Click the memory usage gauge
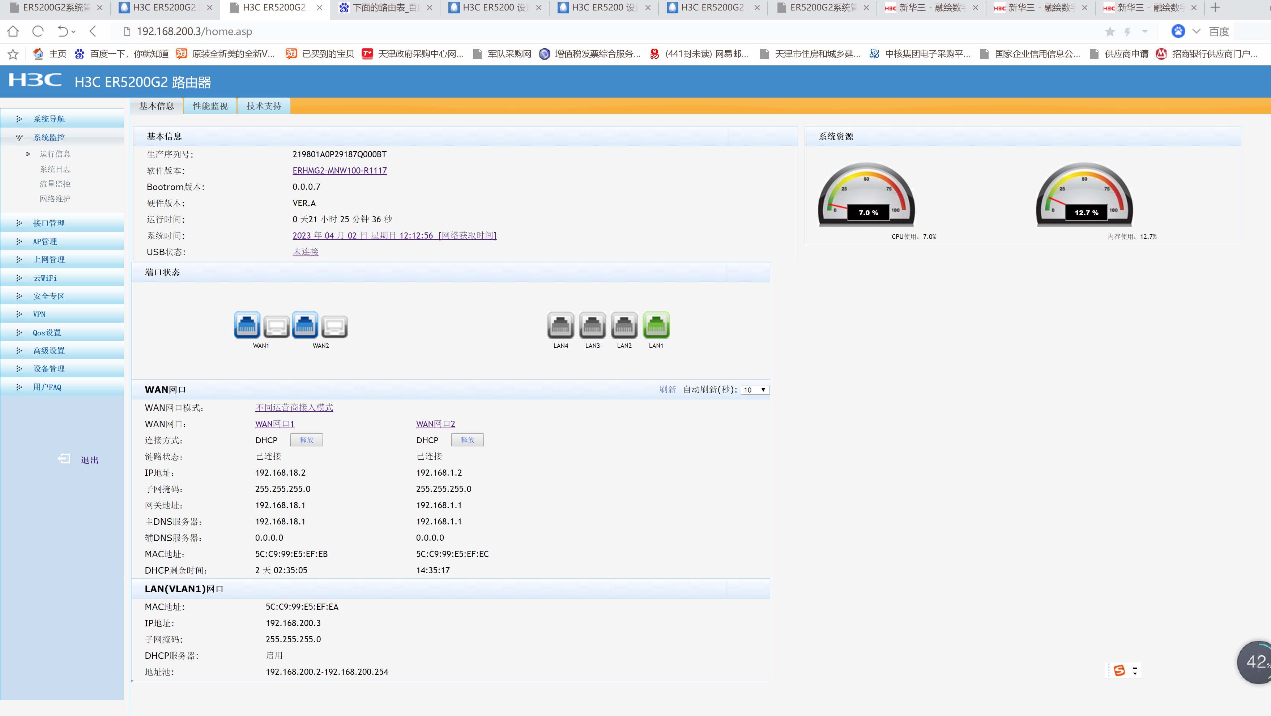 coord(1084,195)
